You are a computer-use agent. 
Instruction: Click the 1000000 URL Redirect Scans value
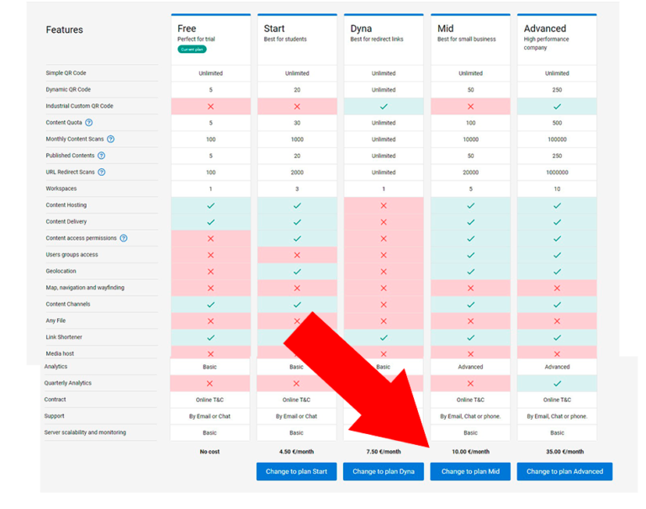[x=557, y=172]
